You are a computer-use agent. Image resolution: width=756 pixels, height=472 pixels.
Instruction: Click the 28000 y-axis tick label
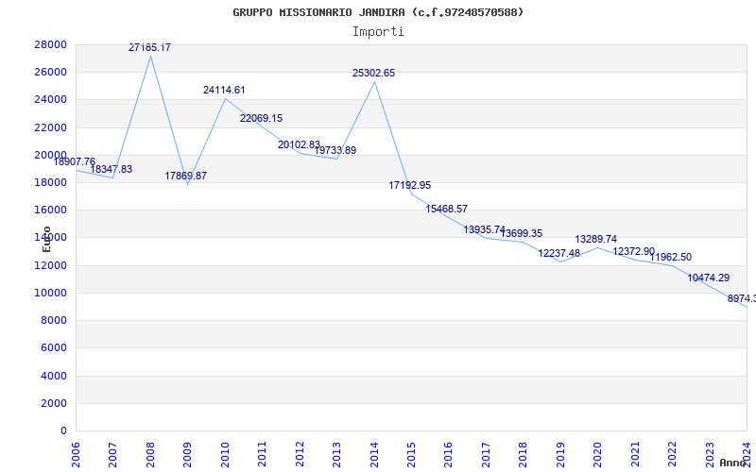pyautogui.click(x=51, y=44)
